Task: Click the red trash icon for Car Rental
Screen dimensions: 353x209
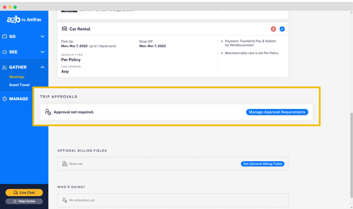Action: tap(273, 29)
